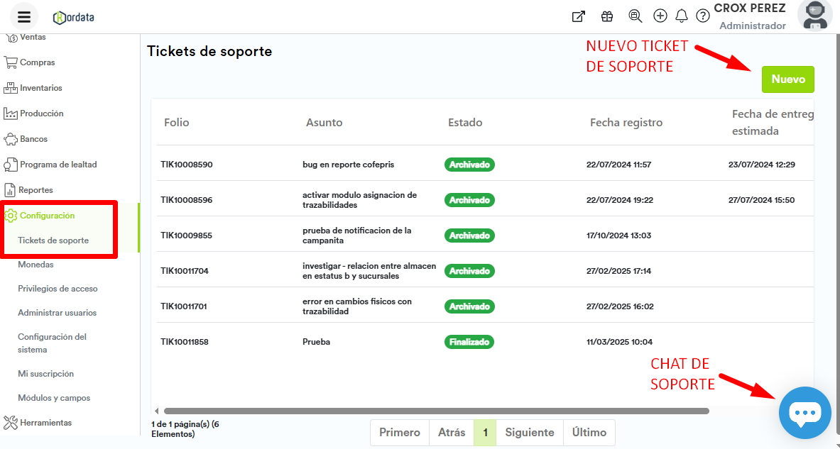Open the support chat bubble
This screenshot has width=840, height=449.
point(804,413)
